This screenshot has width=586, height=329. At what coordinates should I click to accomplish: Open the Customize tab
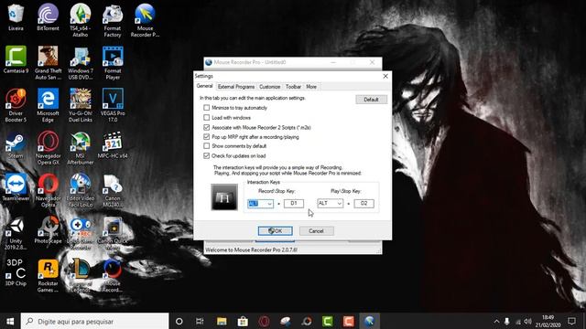click(x=270, y=87)
